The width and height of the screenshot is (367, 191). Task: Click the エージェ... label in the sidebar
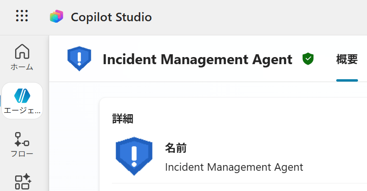tap(22, 111)
